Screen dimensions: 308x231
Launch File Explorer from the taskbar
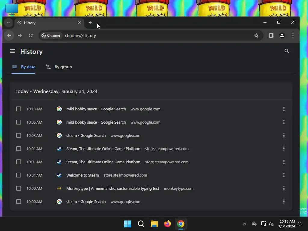point(154,224)
